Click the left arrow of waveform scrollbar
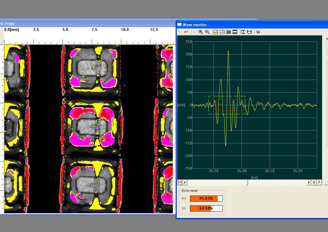Screen dimensions: 328x232 [185, 182]
